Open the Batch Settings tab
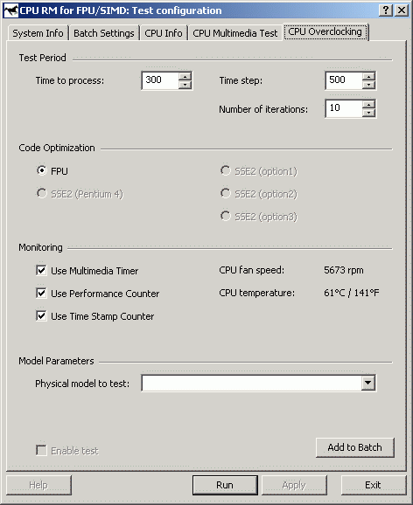Screen dimensions: 413x505 click(x=104, y=33)
